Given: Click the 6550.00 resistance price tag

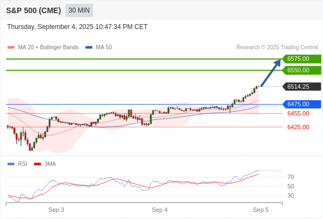Looking at the screenshot, I should (x=302, y=70).
